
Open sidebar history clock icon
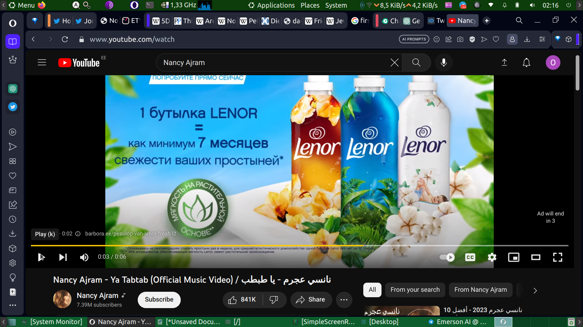(13, 219)
